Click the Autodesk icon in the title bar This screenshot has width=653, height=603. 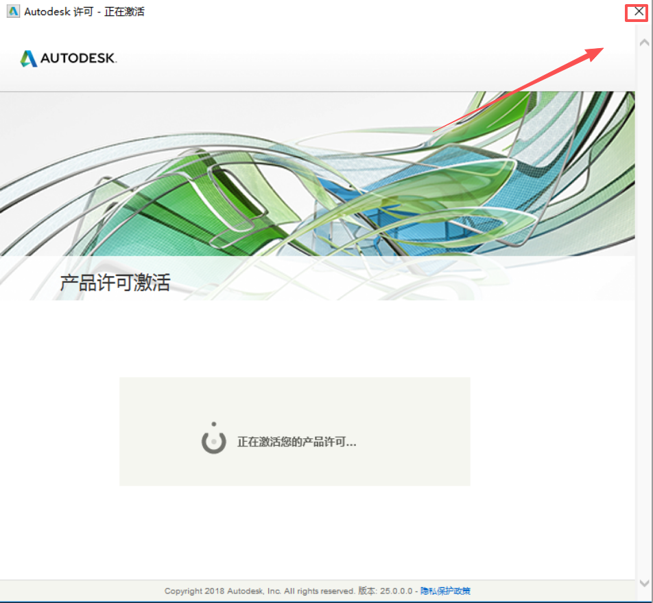click(x=12, y=11)
